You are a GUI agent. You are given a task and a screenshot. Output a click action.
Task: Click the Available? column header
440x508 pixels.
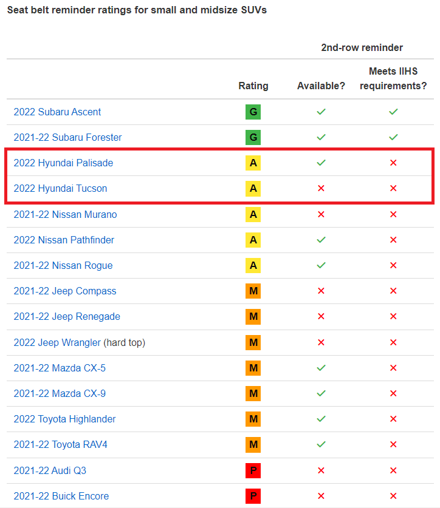click(x=321, y=86)
